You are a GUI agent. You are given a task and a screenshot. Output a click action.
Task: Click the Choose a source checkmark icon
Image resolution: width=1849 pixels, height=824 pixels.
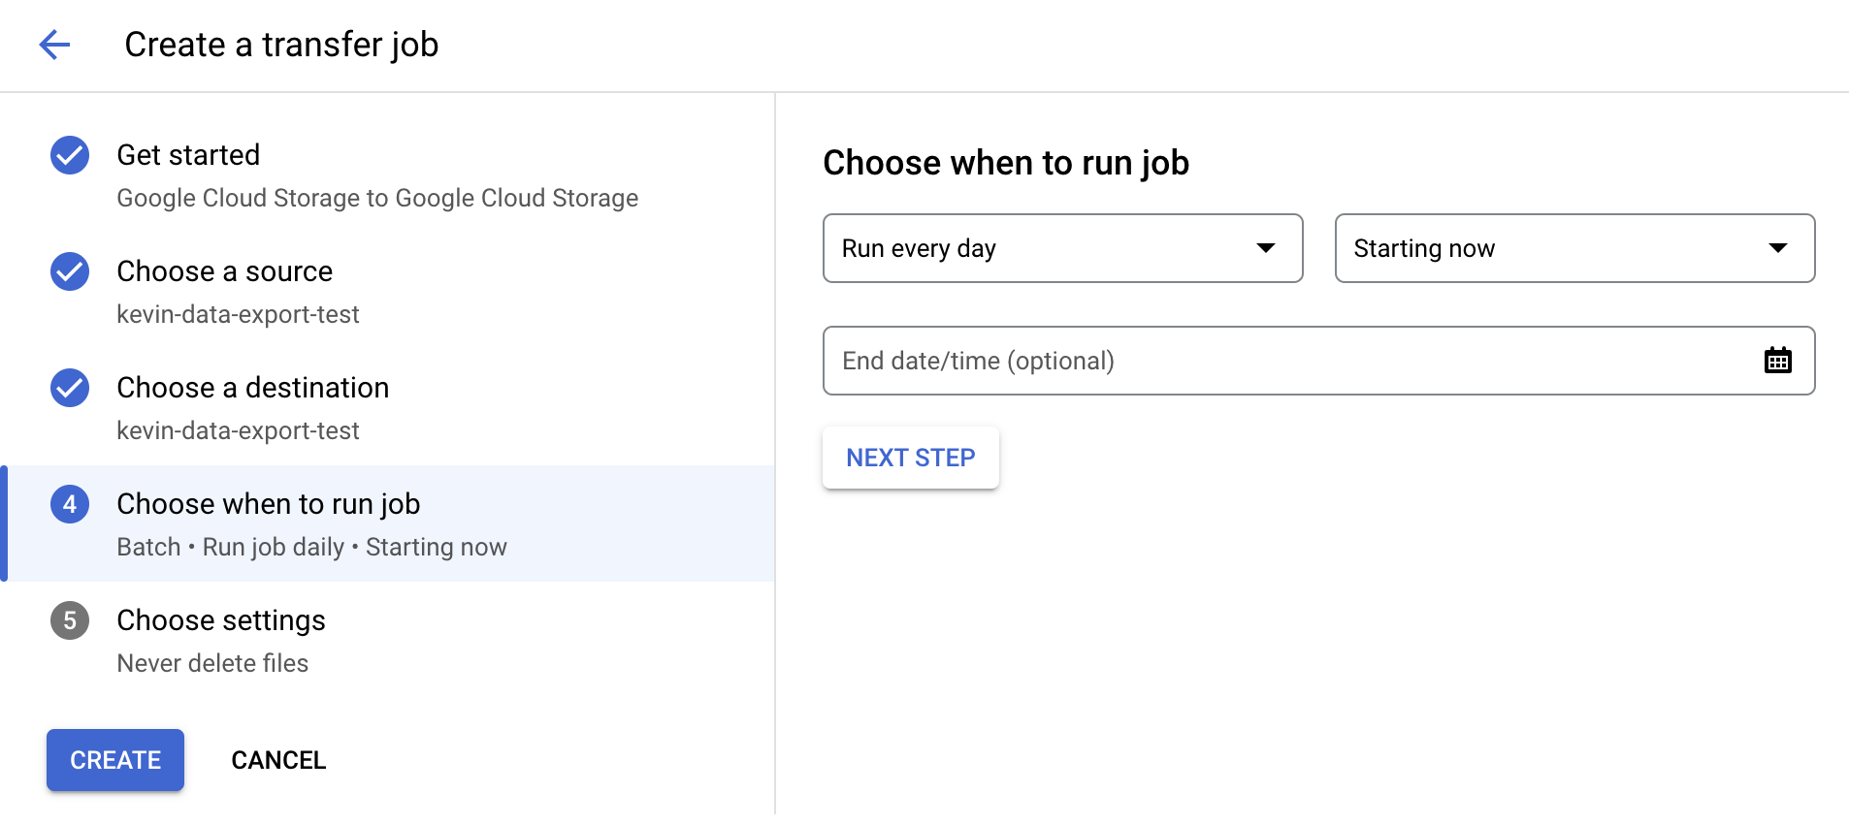(x=70, y=271)
